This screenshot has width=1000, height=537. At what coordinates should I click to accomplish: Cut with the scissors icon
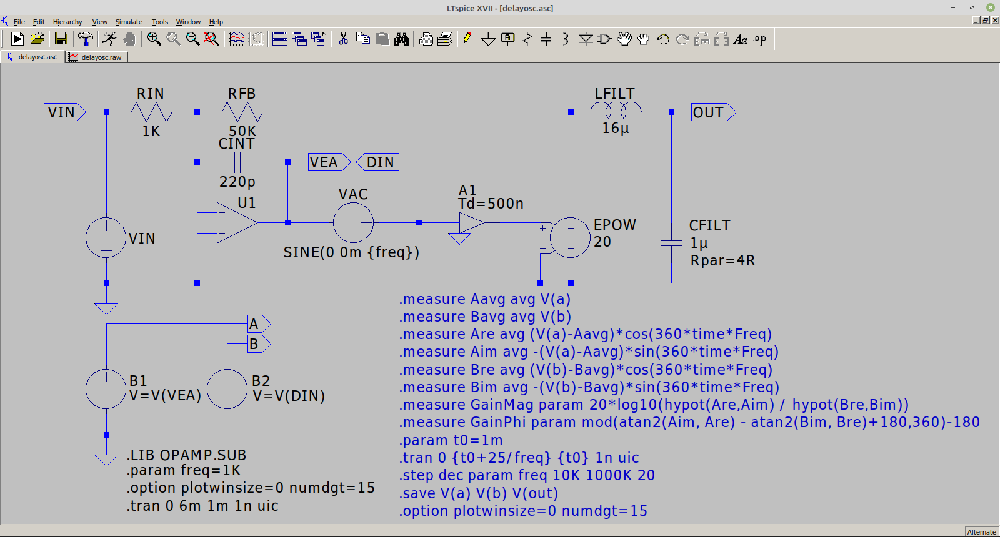(x=343, y=39)
